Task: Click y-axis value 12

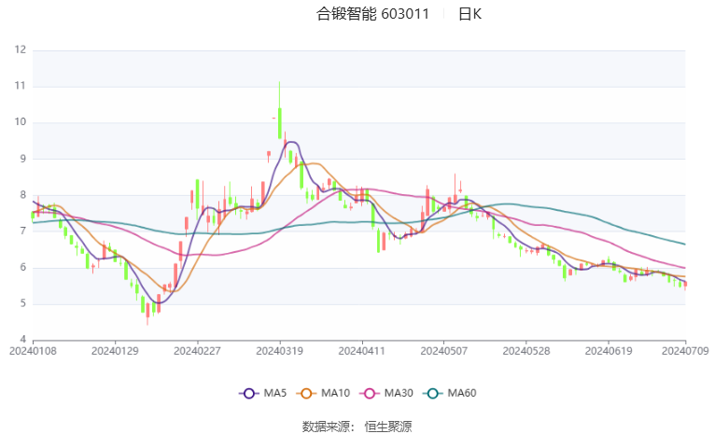Action: (21, 49)
